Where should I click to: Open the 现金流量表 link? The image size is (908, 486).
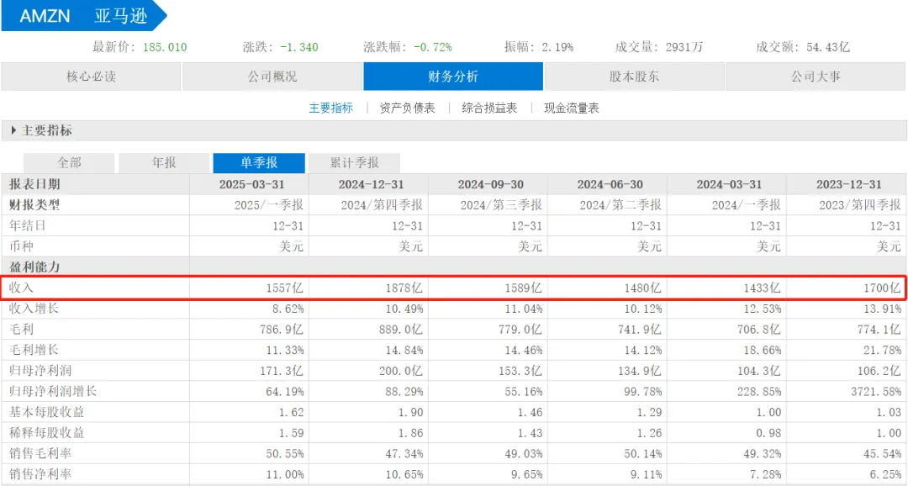pos(572,108)
